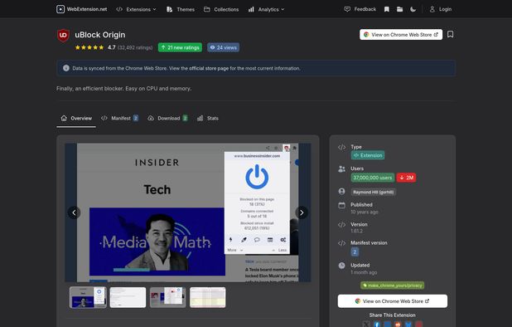Open the Extensions dropdown menu
This screenshot has width=512, height=327.
click(136, 9)
